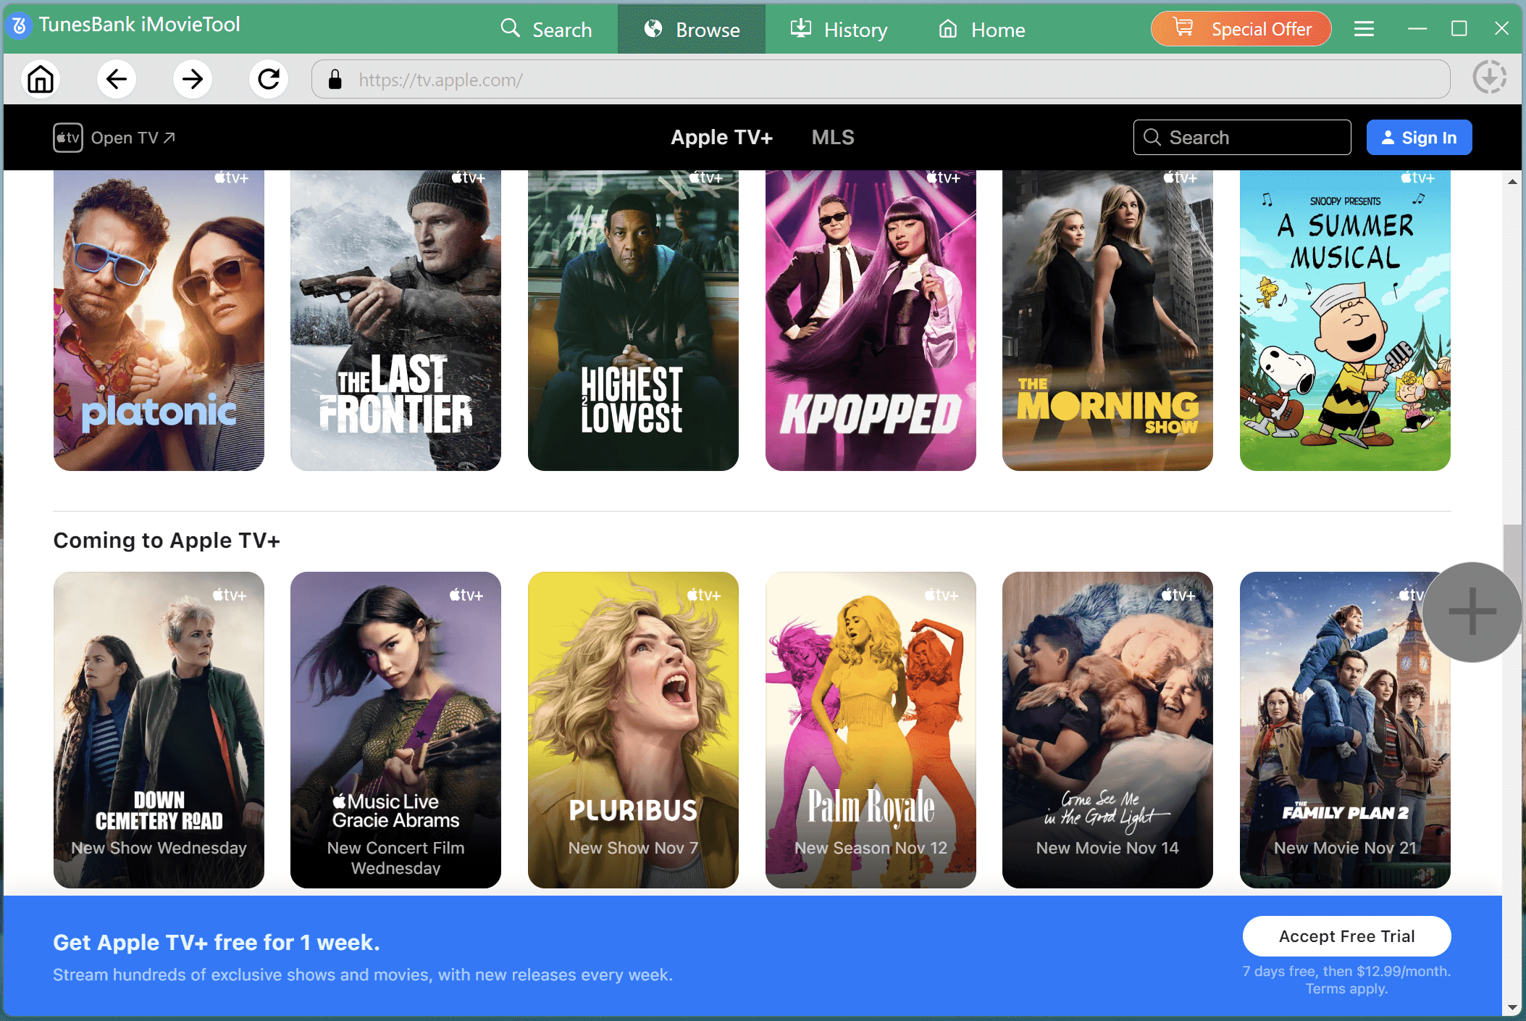
Task: Open downloads via the download icon
Action: 1490,76
